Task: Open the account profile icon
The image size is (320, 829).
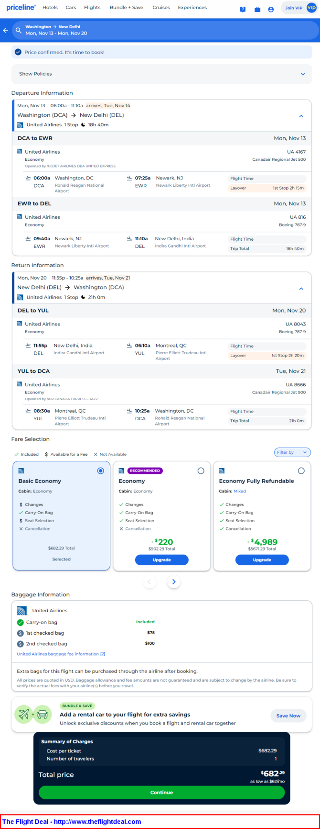Action: click(x=271, y=9)
